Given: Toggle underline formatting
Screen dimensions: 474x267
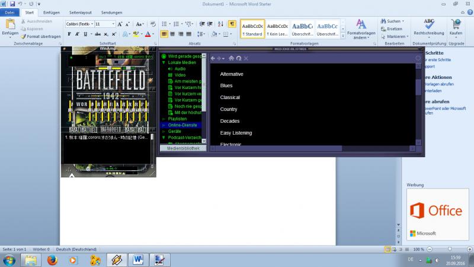Looking at the screenshot, I should coord(85,34).
